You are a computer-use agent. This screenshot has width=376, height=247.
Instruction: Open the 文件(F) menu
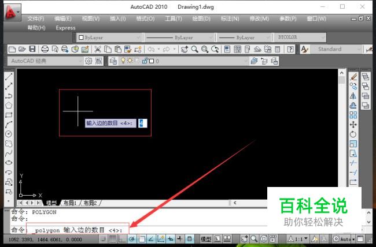point(36,18)
